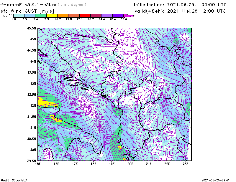
Task: Click the legend value '3.3'
Action: click(x=24, y=19)
